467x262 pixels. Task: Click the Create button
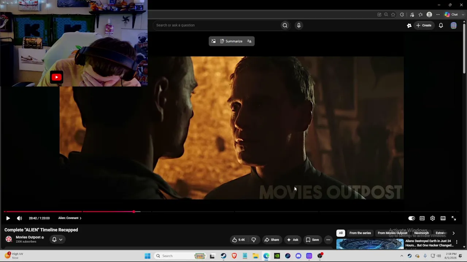pyautogui.click(x=424, y=25)
